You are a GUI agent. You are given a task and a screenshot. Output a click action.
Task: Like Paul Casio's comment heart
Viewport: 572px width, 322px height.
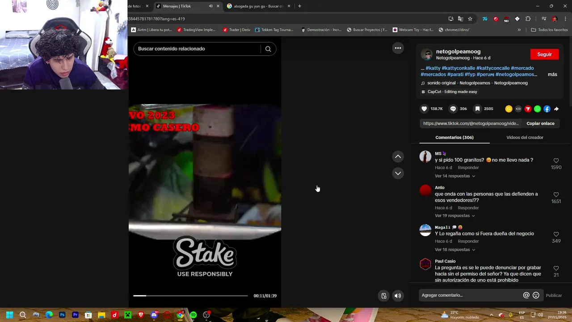point(556,268)
